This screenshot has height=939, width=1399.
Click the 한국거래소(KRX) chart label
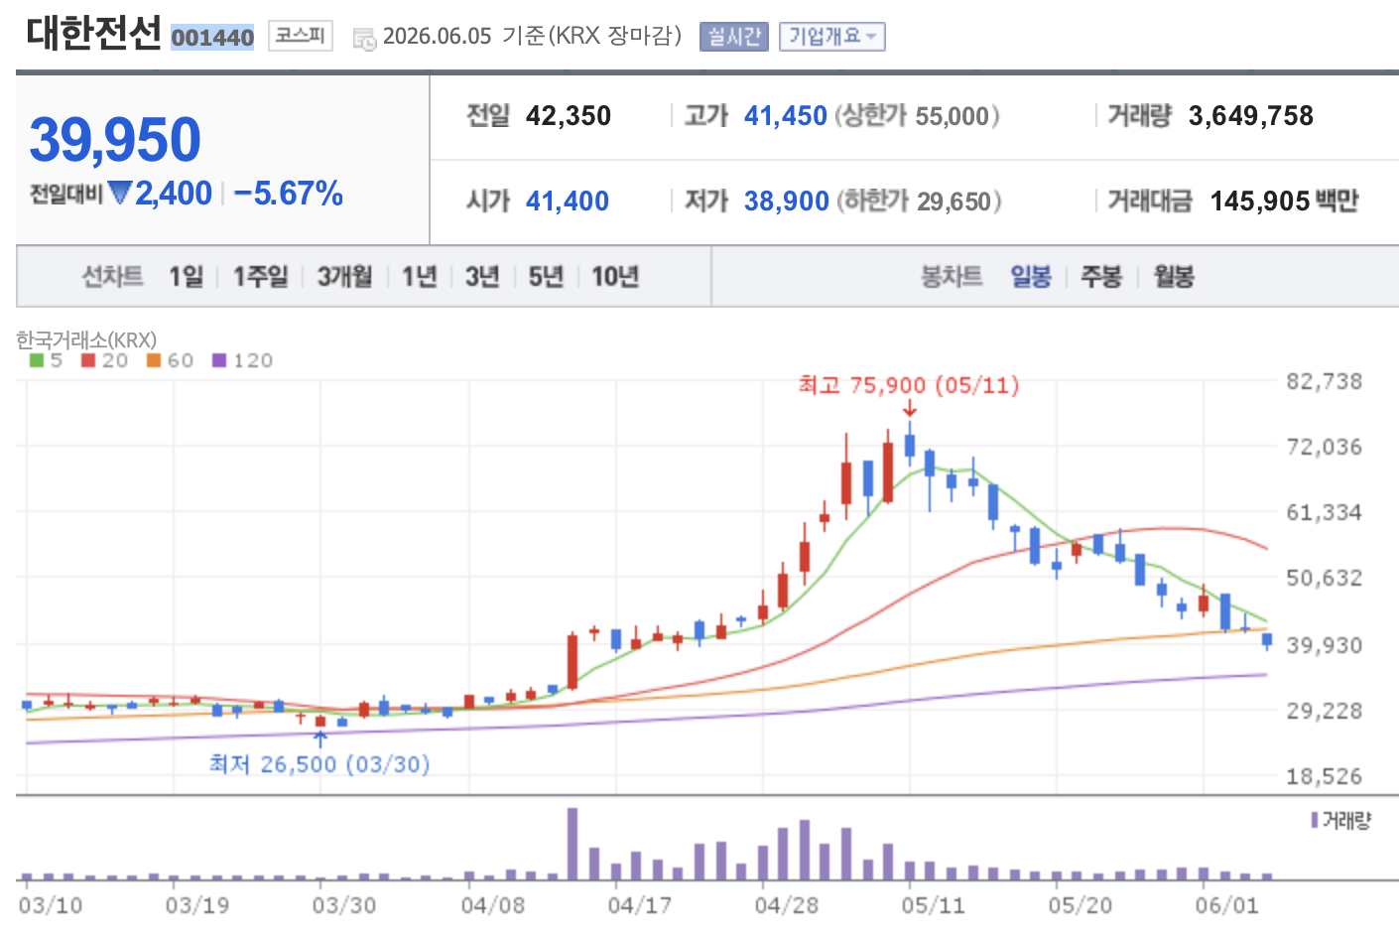(x=86, y=339)
